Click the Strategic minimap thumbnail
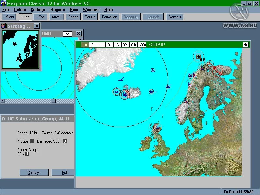This screenshot has height=195, width=260. (x=20, y=49)
